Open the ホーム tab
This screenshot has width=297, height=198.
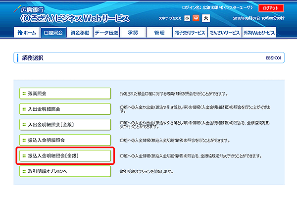(27, 33)
